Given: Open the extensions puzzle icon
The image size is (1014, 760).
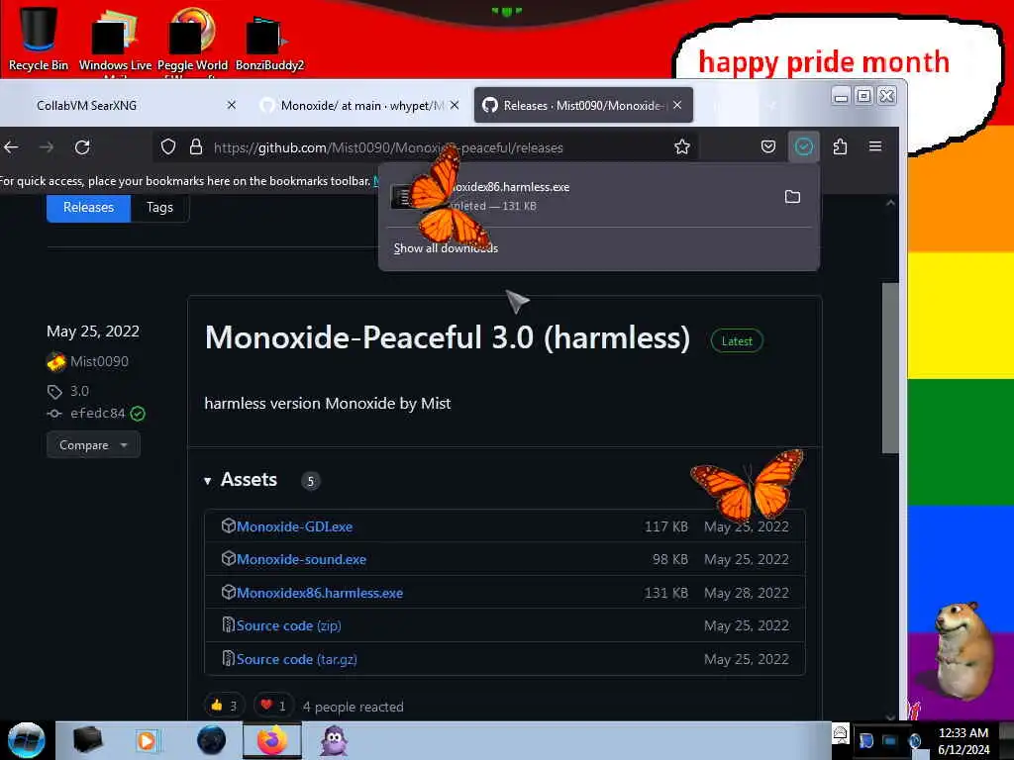Looking at the screenshot, I should point(840,146).
